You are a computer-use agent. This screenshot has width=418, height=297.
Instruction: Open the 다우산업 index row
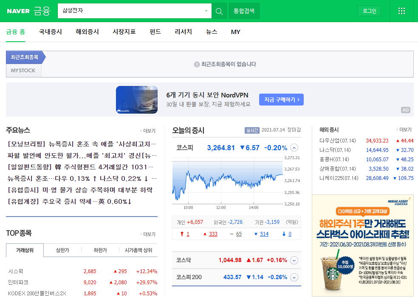pyautogui.click(x=366, y=141)
